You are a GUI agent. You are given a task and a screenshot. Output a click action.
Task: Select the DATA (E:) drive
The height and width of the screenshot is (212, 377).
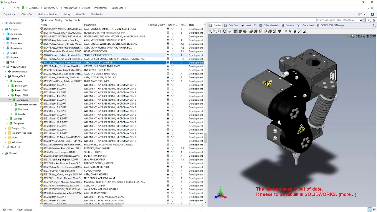(15, 147)
